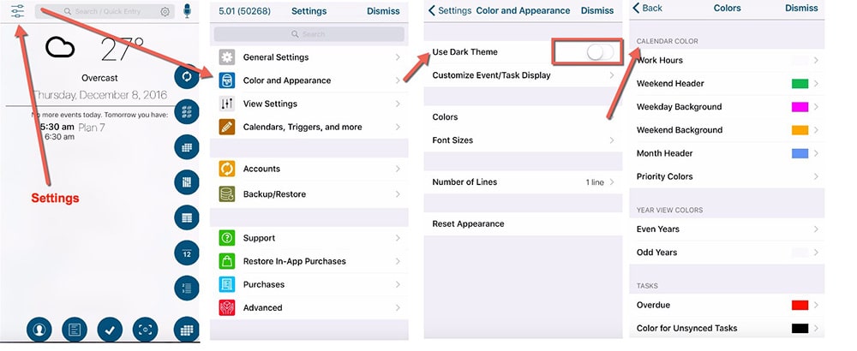857x351 pixels.
Task: Open Number of Lines option
Action: pyautogui.click(x=523, y=182)
